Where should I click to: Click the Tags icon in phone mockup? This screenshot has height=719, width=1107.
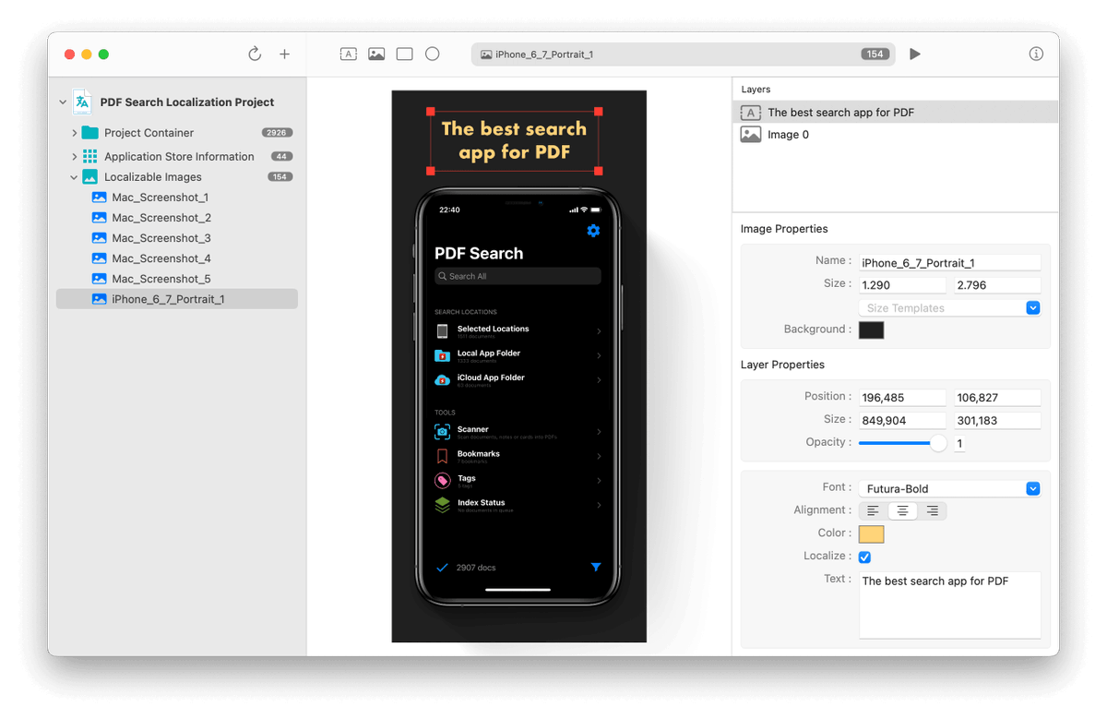point(443,480)
